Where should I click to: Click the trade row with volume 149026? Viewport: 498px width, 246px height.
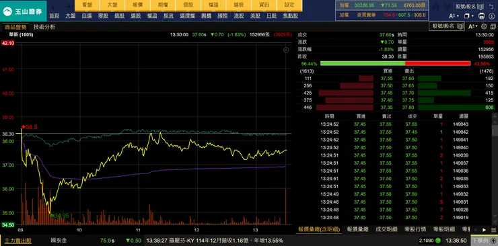pos(394,210)
